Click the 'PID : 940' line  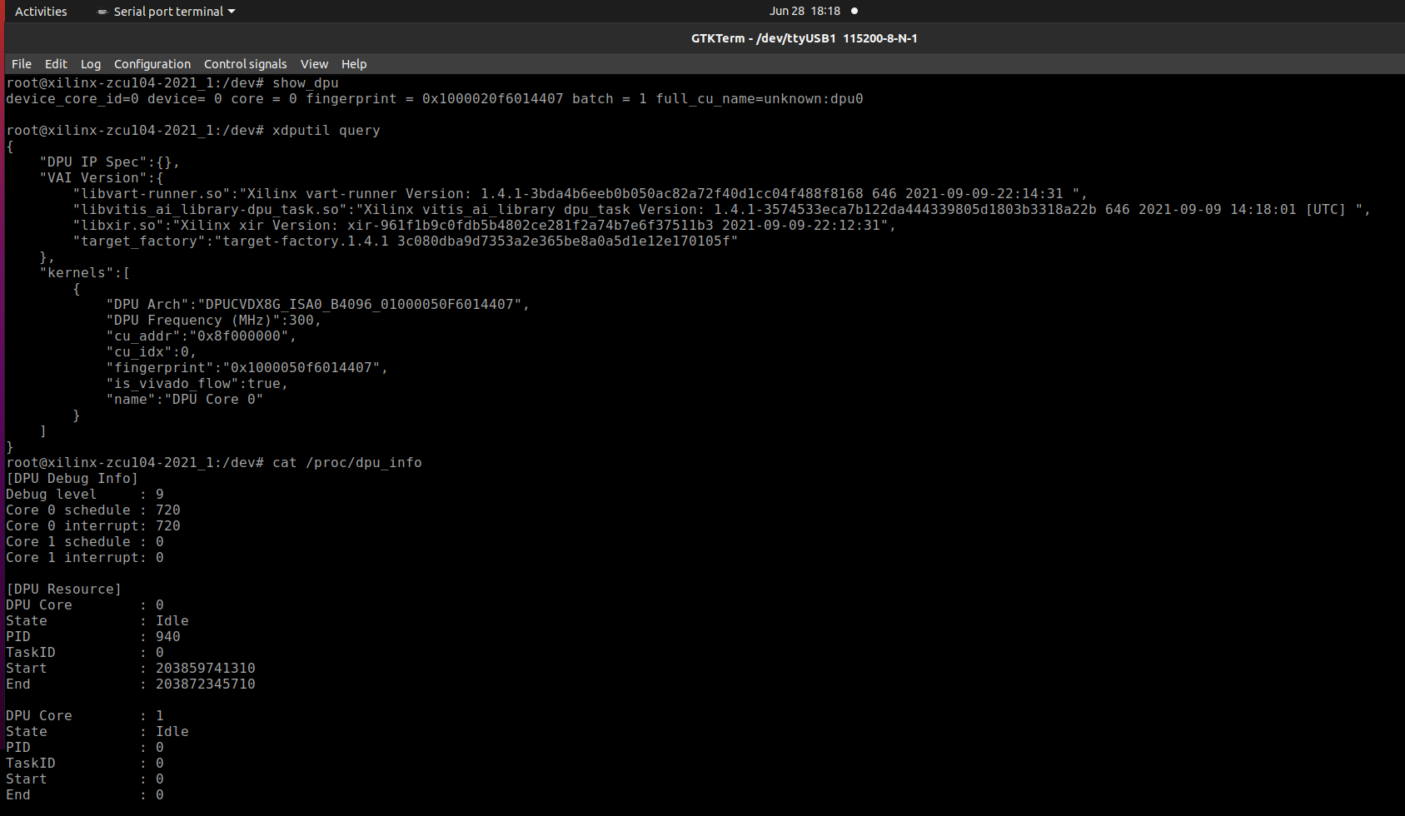click(x=93, y=637)
